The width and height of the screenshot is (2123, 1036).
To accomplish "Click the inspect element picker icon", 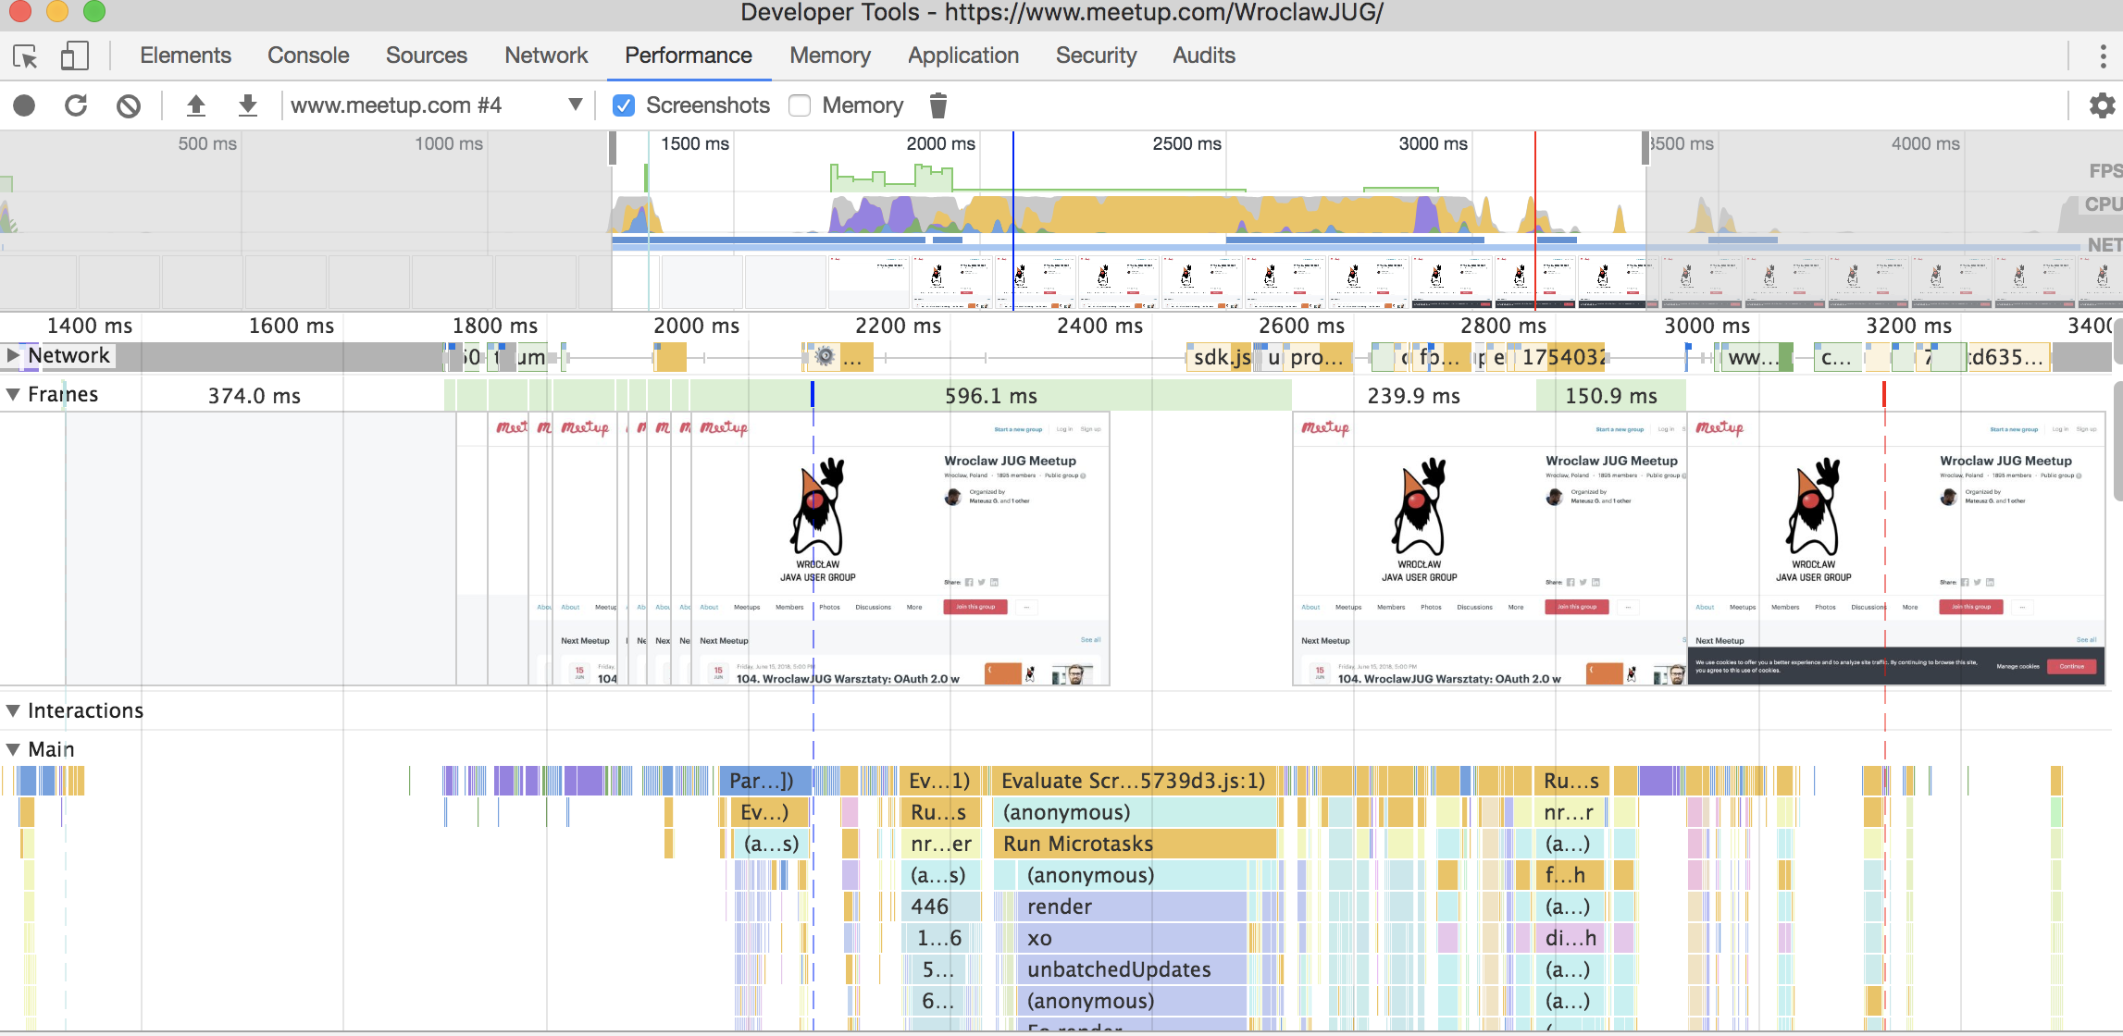I will click(26, 56).
